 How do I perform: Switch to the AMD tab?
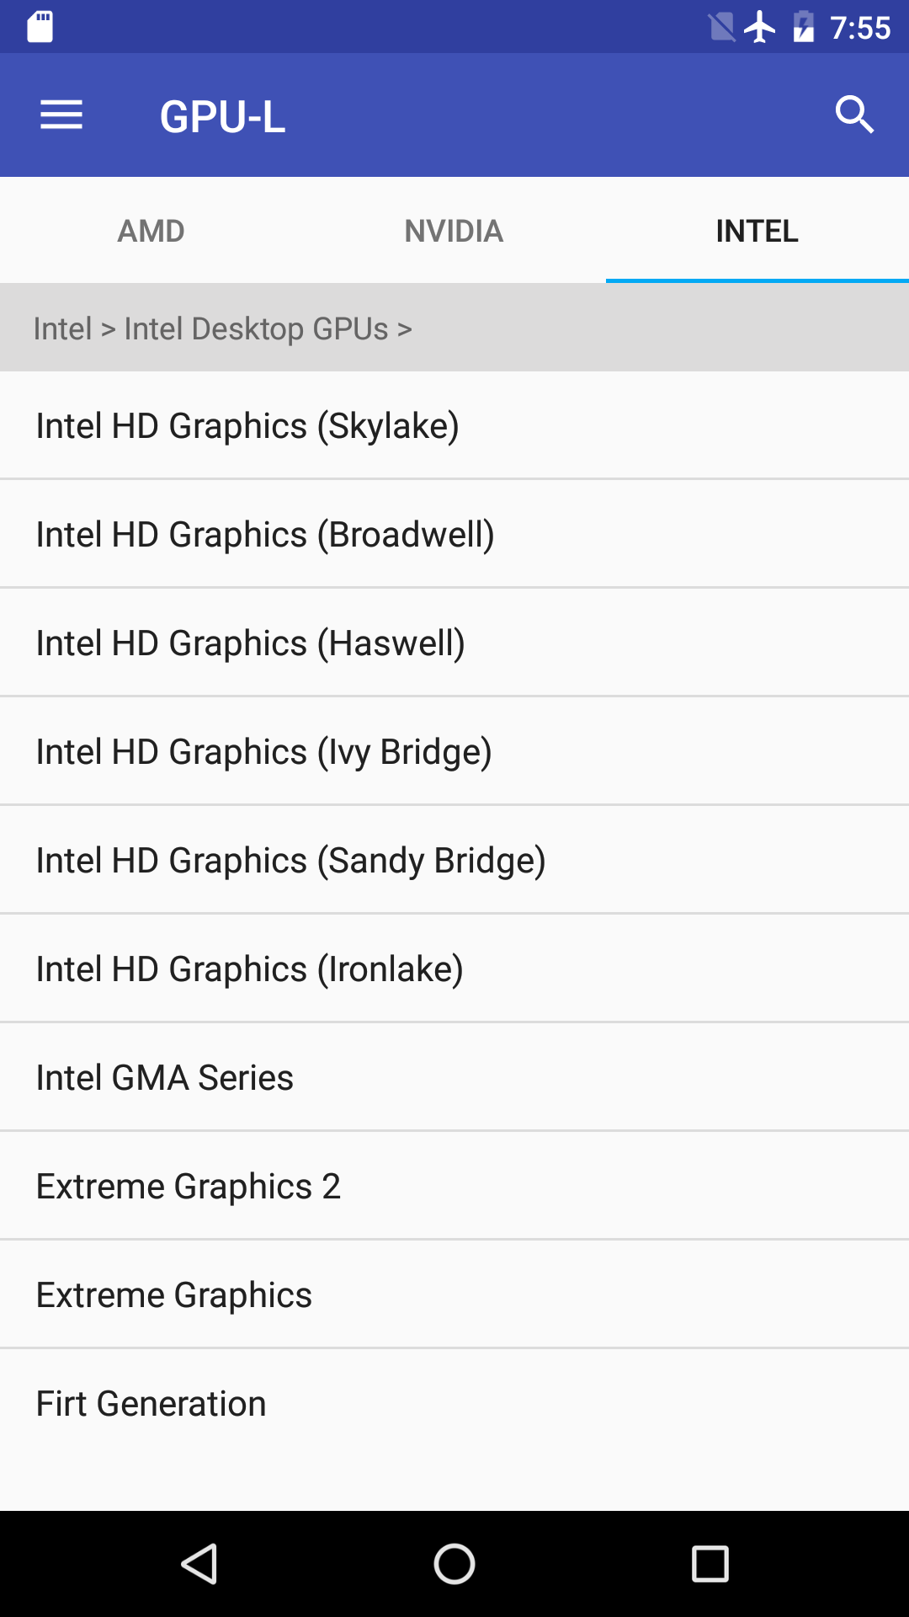pyautogui.click(x=151, y=230)
